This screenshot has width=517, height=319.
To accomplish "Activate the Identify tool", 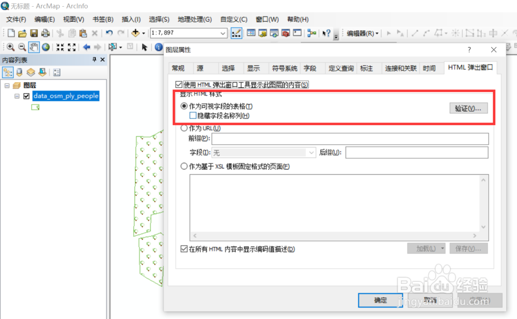I will click(x=158, y=47).
